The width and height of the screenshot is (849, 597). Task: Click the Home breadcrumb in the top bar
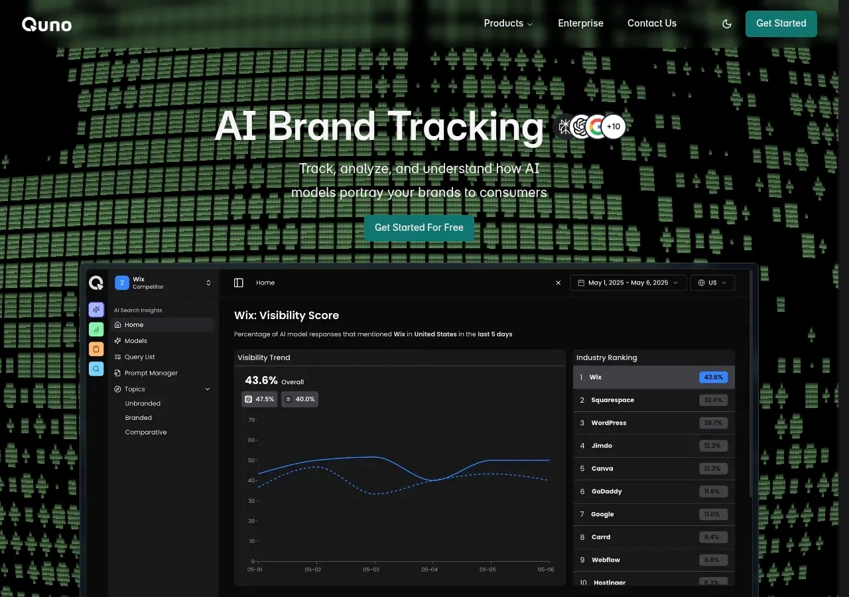coord(265,283)
